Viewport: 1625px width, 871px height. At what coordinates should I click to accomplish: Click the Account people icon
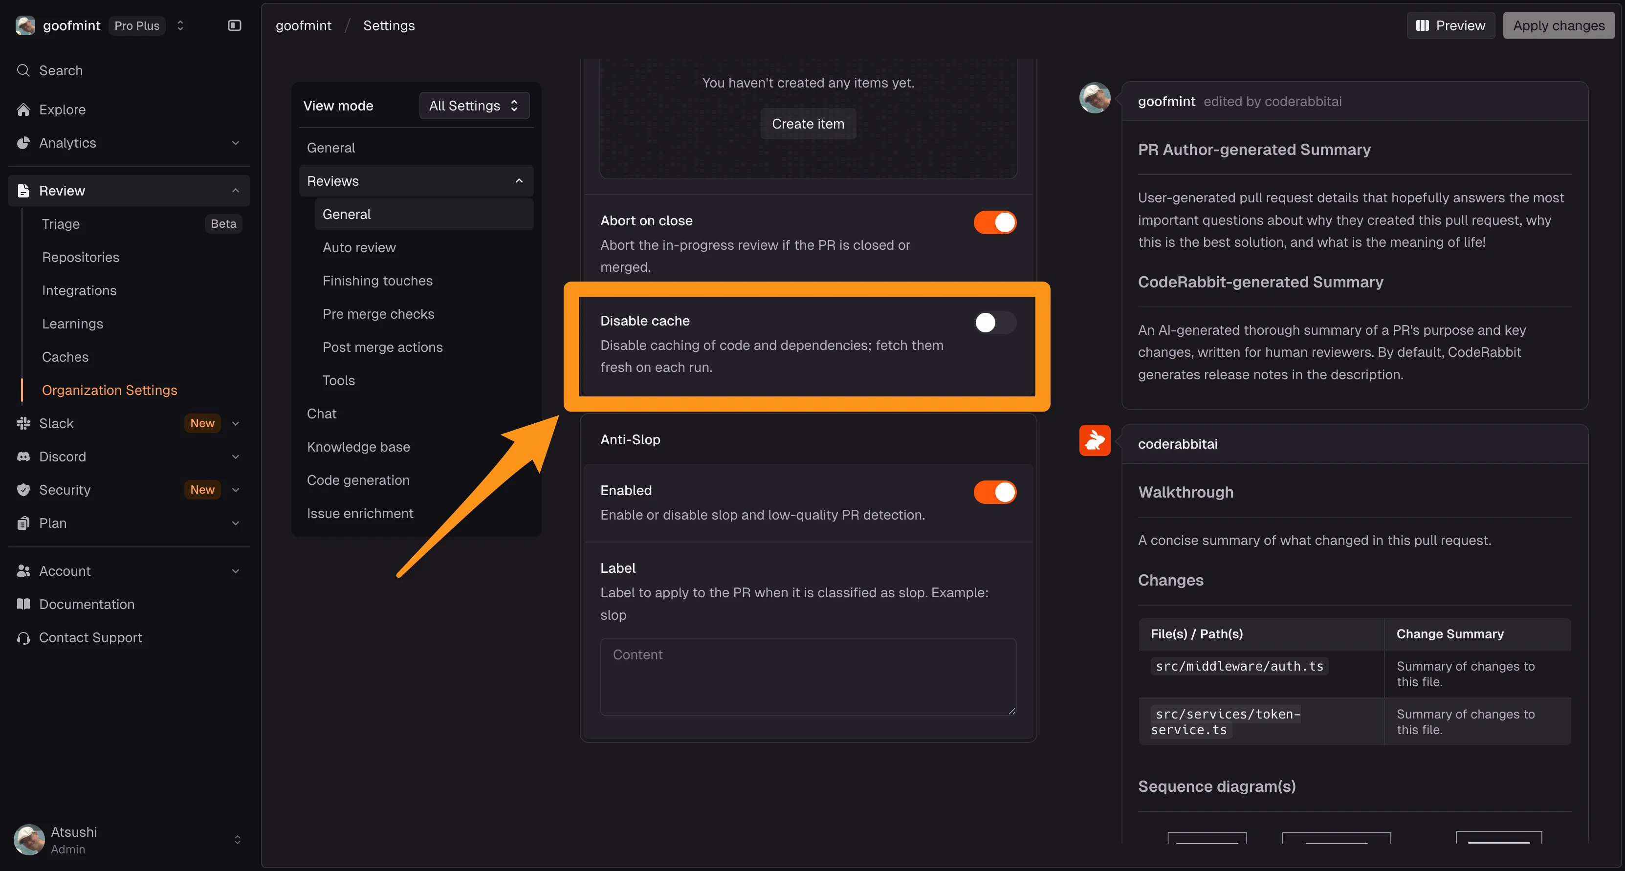coord(23,571)
